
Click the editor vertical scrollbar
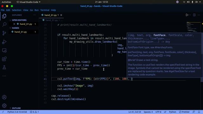(x=202, y=80)
